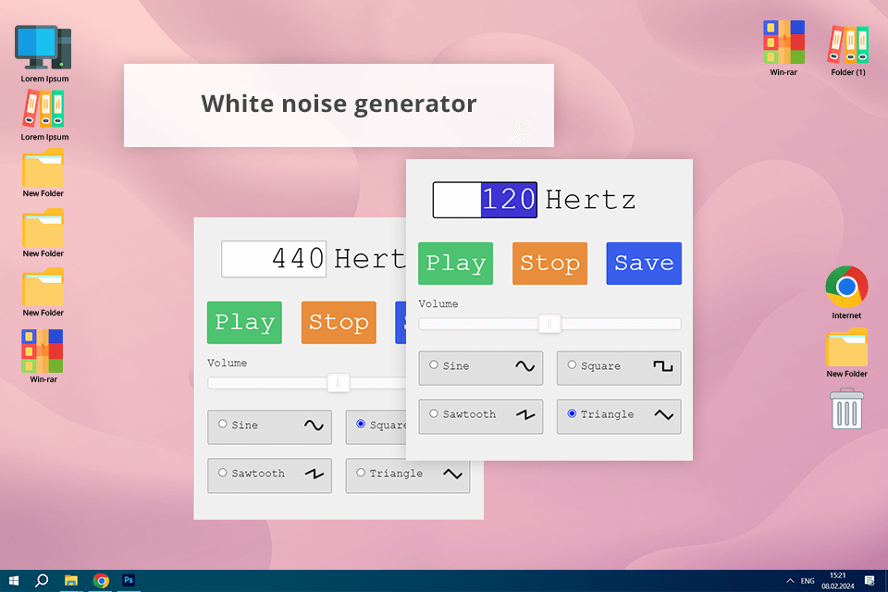Click the Volume slider handle in back panel
Screen dimensions: 888x592
click(x=339, y=383)
